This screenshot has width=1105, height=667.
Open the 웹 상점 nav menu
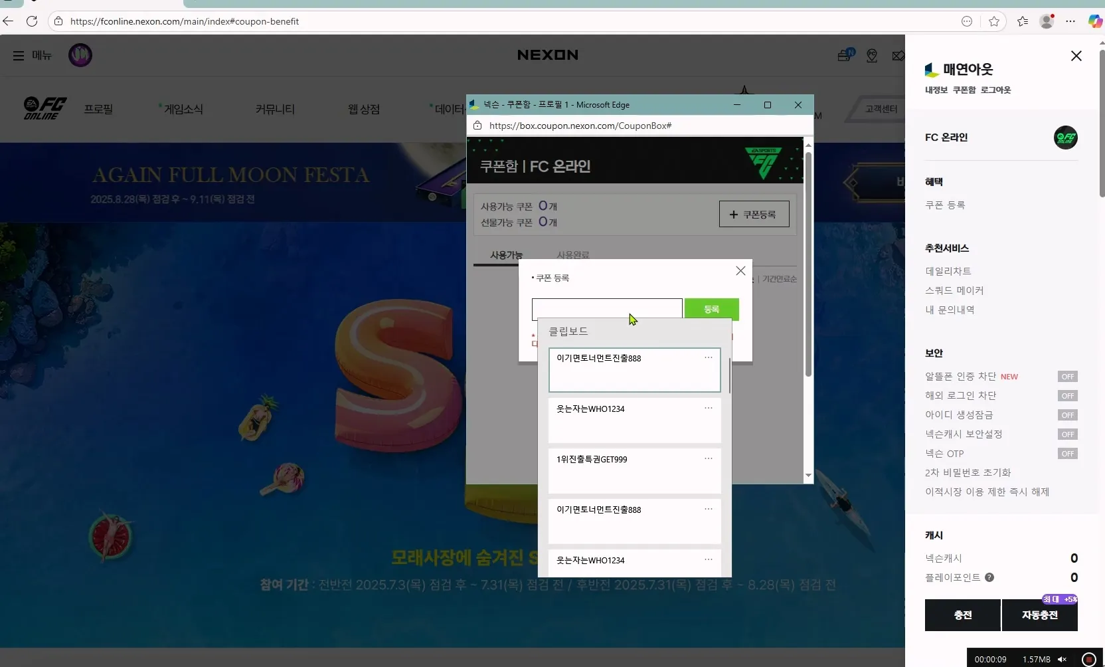(364, 109)
